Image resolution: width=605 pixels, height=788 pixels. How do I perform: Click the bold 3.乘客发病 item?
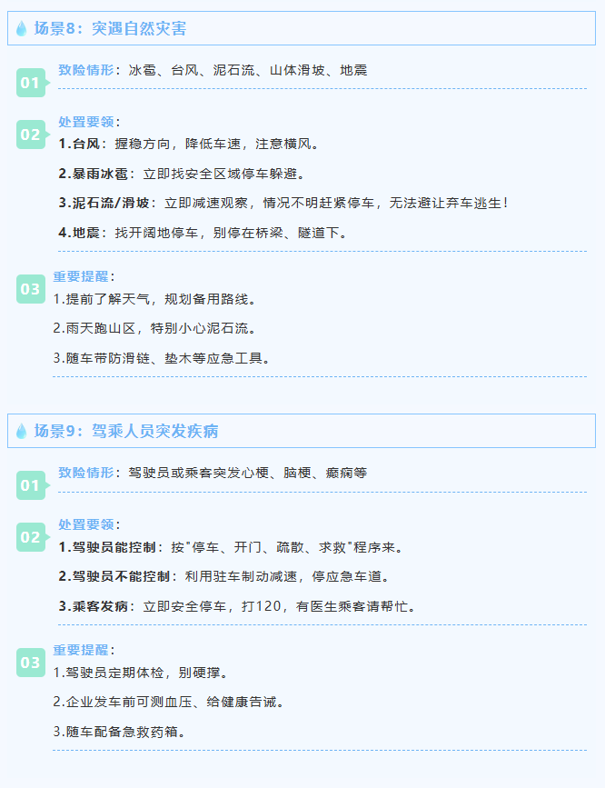(94, 606)
